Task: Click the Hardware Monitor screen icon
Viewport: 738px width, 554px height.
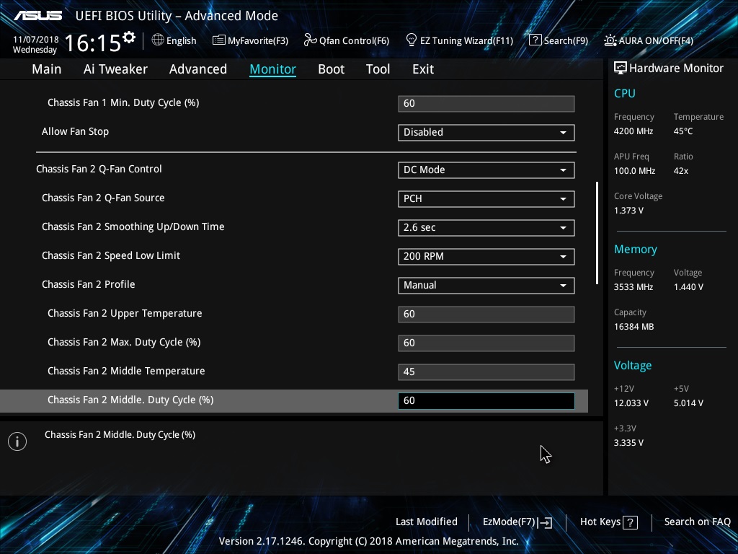Action: click(621, 69)
